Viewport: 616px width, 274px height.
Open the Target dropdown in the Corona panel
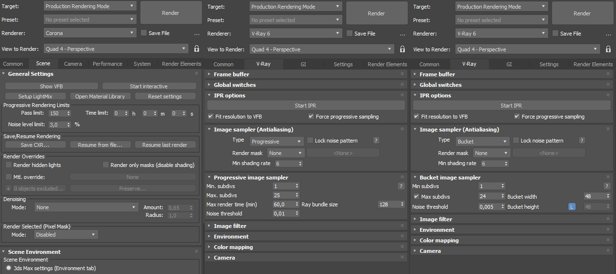90,6
